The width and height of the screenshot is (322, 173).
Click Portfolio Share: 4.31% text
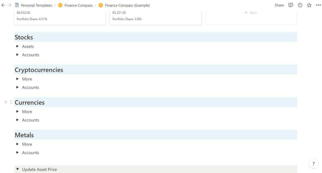(x=32, y=19)
